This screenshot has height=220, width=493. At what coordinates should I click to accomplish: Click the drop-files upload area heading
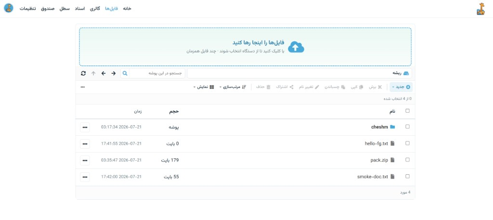pos(259,42)
